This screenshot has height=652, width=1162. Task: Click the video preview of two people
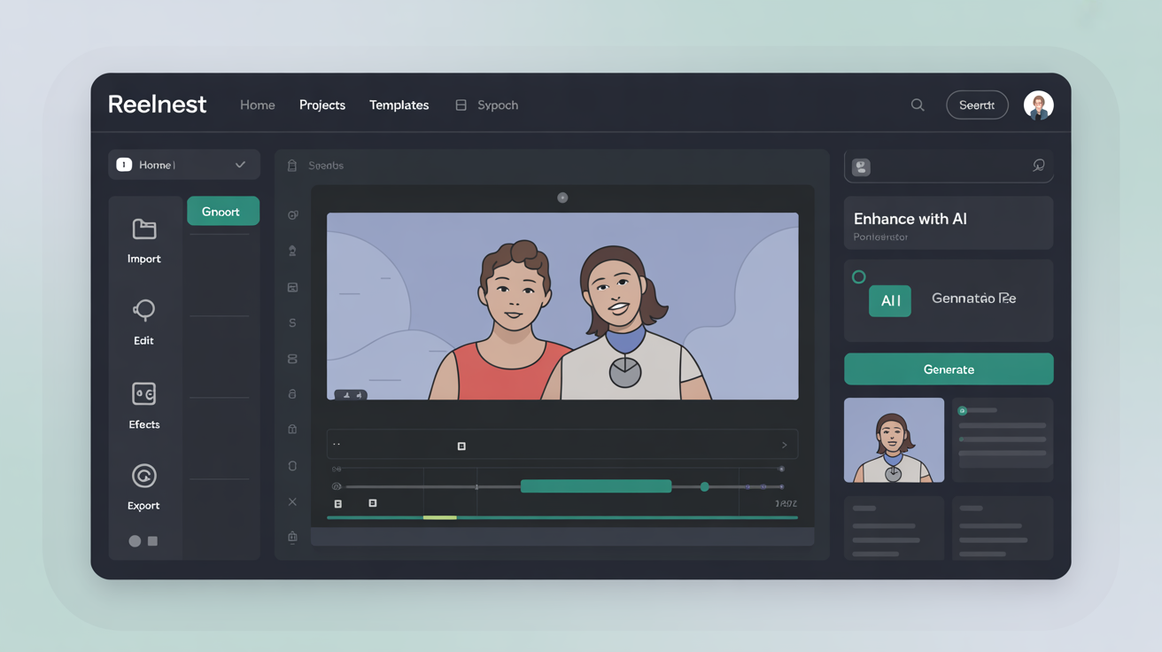pos(562,306)
